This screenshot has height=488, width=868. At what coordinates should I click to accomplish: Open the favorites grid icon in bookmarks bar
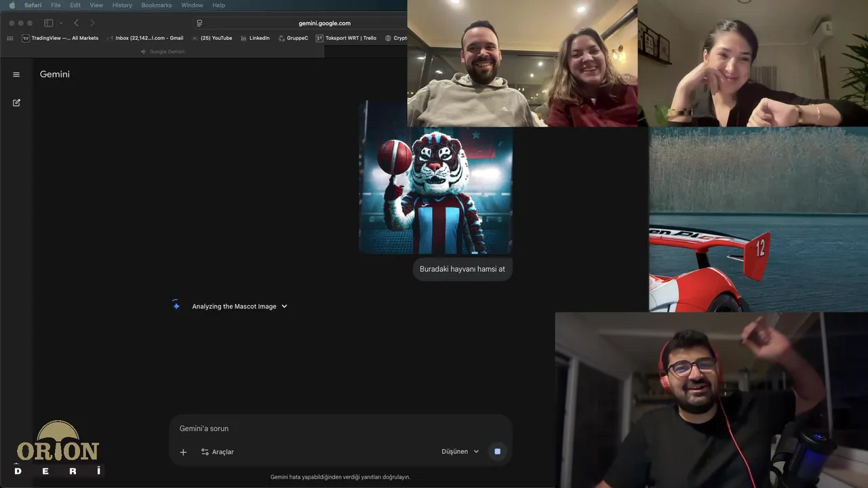click(x=10, y=38)
